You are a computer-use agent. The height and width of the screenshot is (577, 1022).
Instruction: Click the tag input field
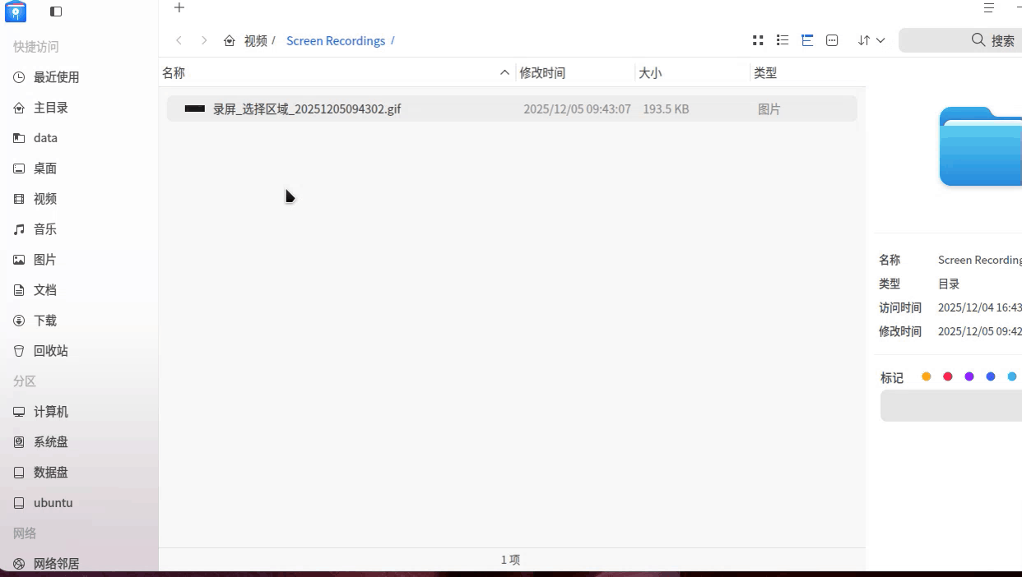[951, 406]
